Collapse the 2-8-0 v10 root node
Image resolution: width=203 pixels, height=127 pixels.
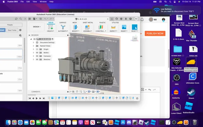[31, 39]
